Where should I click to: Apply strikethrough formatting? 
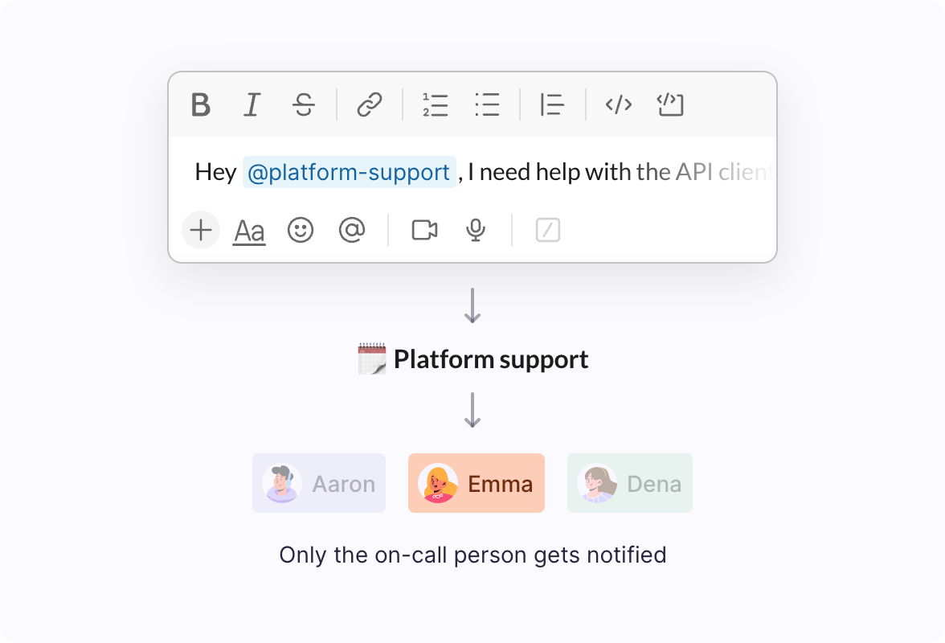(303, 104)
